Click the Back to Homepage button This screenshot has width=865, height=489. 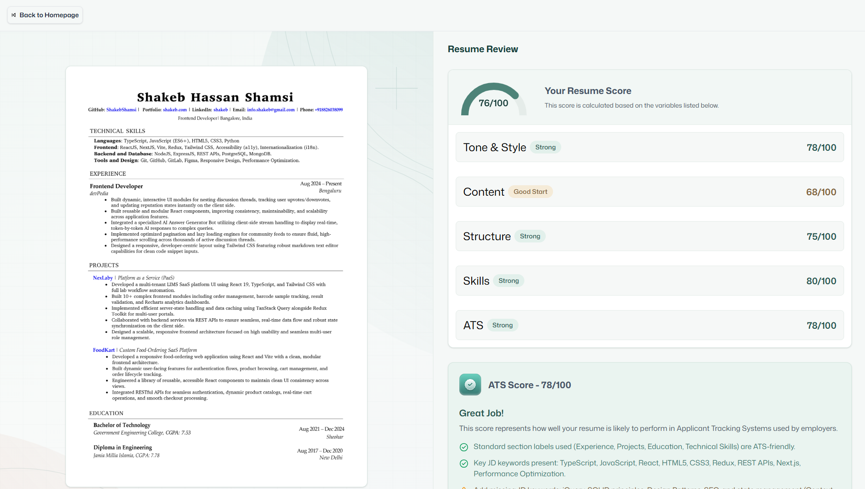click(x=45, y=15)
